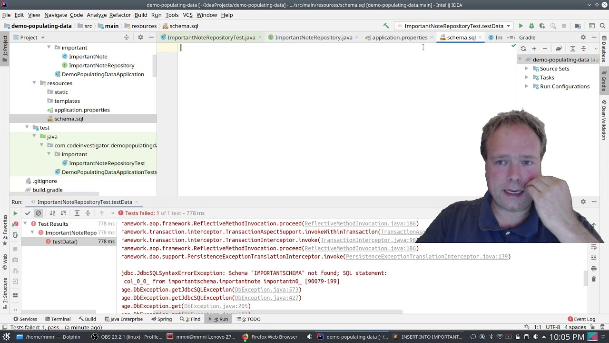Viewport: 609px width, 343px height.
Task: Collapse all test results in the Run panel
Action: (x=88, y=213)
